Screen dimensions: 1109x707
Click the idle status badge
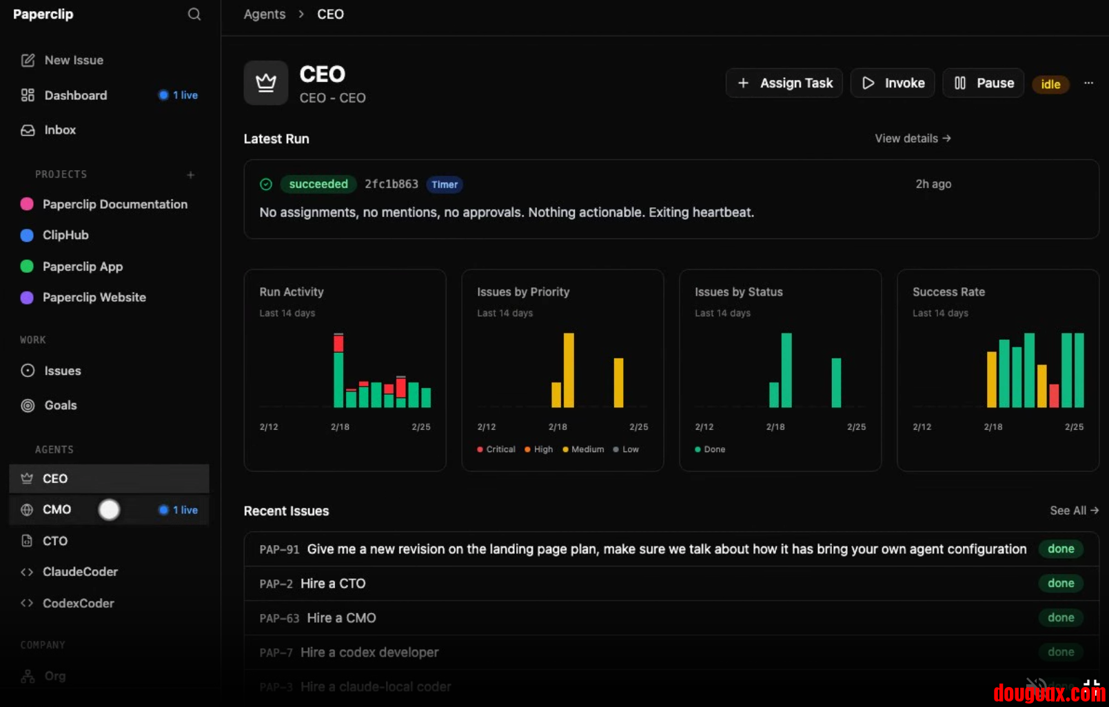1050,85
